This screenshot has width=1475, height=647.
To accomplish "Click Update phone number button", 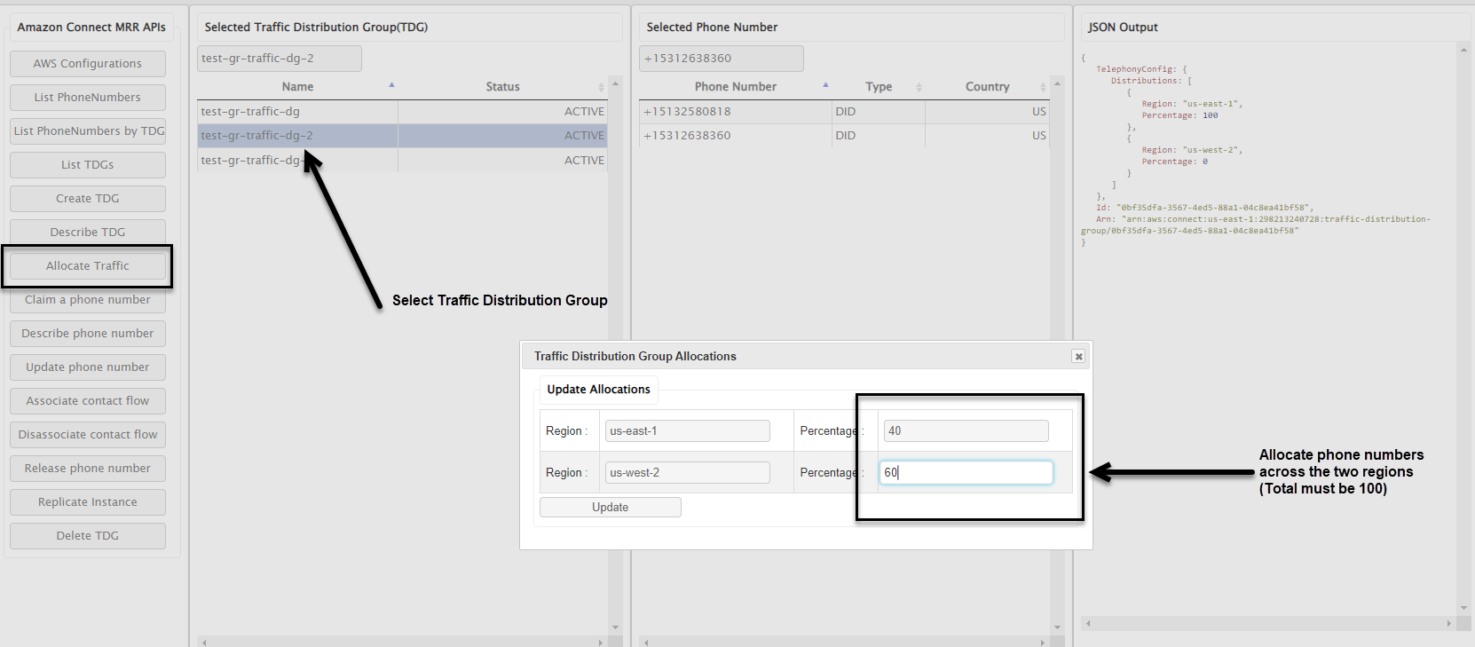I will [x=88, y=367].
